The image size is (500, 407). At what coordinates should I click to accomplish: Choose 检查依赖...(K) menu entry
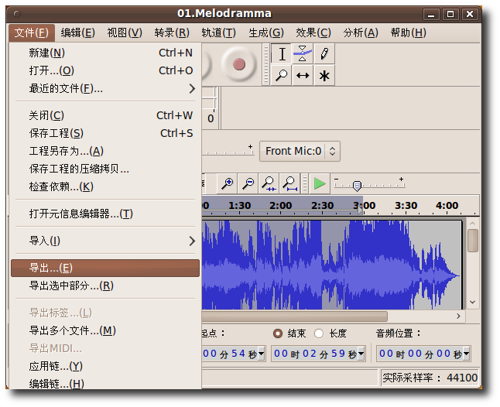coord(105,186)
